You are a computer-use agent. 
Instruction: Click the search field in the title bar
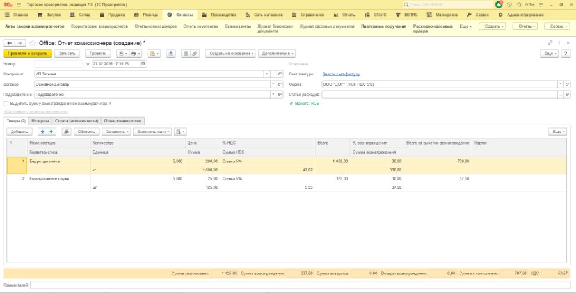click(x=448, y=4)
